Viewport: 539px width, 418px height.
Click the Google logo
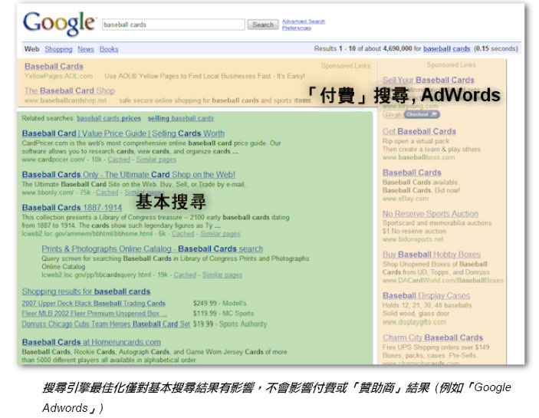(59, 24)
